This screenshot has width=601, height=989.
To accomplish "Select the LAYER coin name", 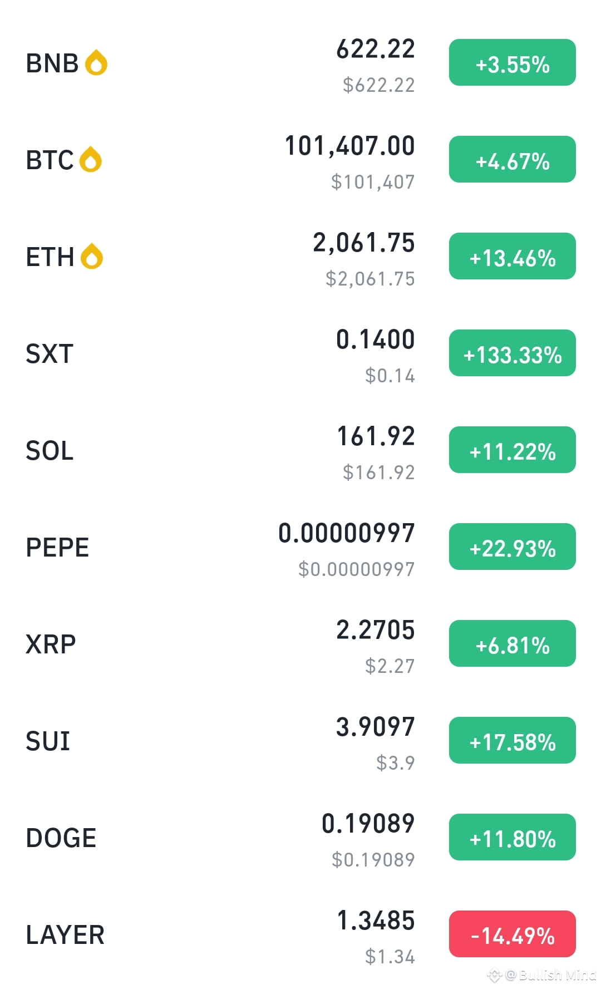I will tap(65, 934).
